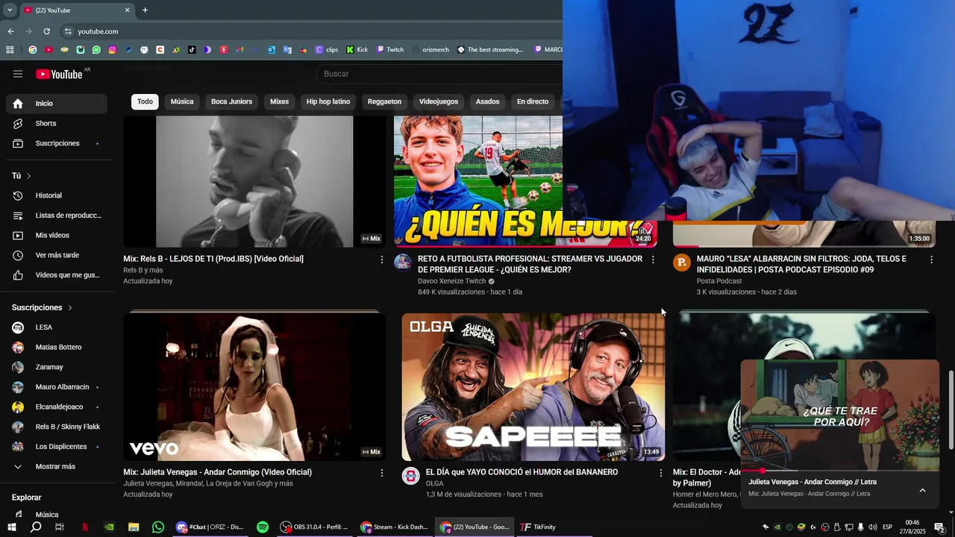The width and height of the screenshot is (955, 537).
Task: Go back in browser history
Action: (x=10, y=31)
